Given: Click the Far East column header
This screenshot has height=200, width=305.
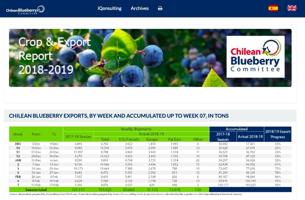Looking at the screenshot, I should 175,139.
